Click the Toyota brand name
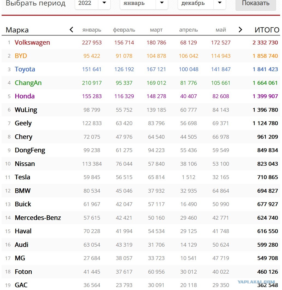Screen dimensions: 282x290 click(25, 69)
